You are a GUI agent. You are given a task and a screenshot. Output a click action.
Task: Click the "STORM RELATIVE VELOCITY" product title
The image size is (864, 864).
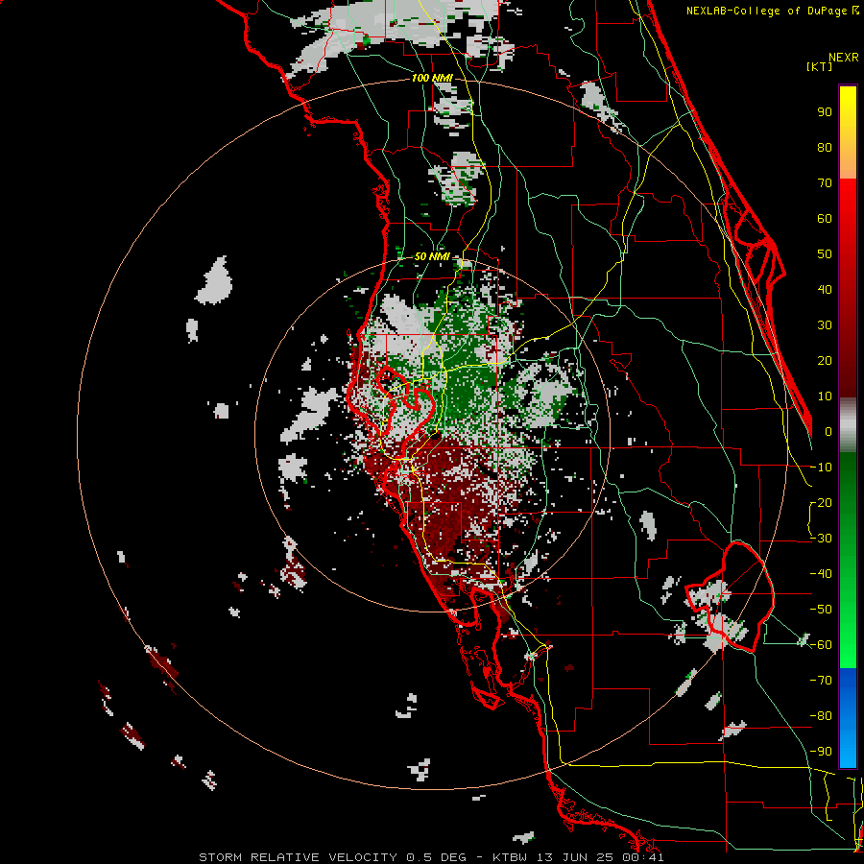298,857
